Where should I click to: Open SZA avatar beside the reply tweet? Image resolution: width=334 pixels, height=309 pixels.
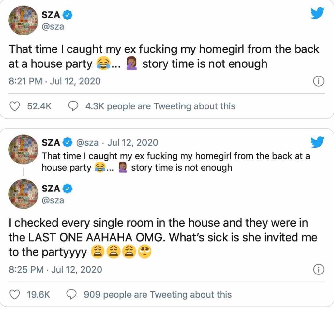tap(23, 194)
